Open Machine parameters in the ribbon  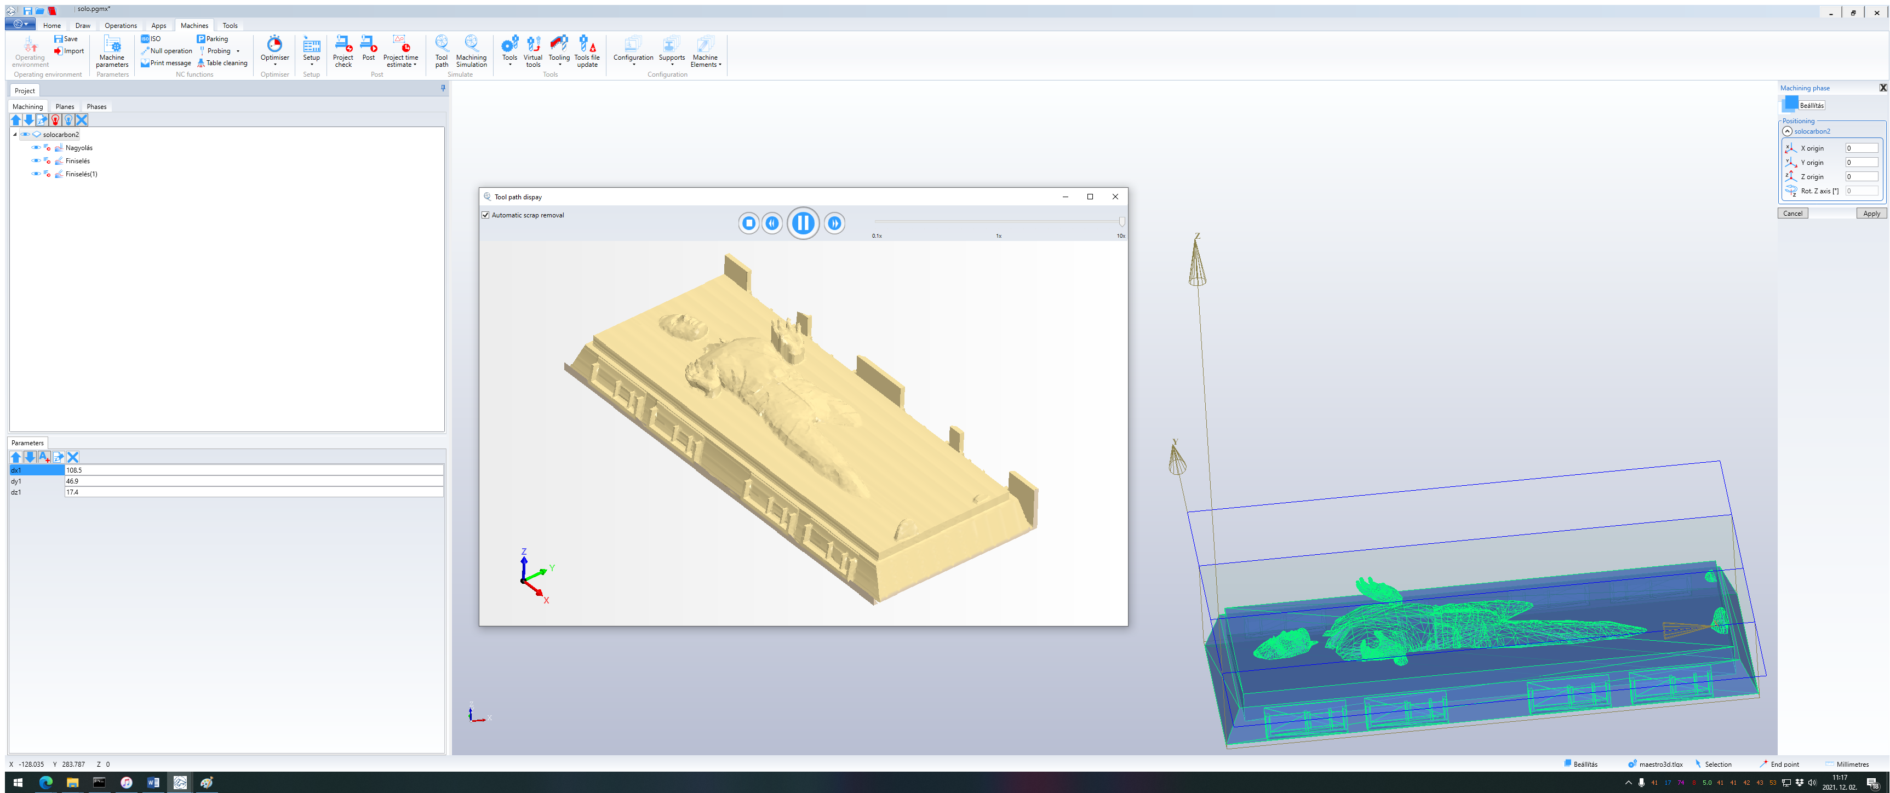[112, 51]
